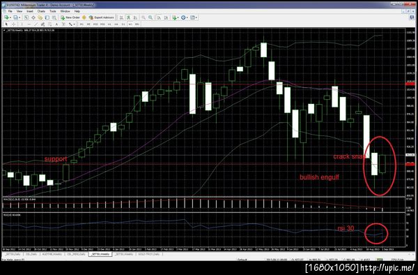Expand the templates dropdown arrow
This screenshot has height=275, width=418.
pos(196,17)
